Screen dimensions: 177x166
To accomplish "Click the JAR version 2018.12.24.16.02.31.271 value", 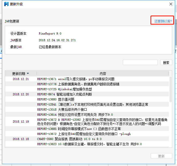I will [x=57, y=40].
